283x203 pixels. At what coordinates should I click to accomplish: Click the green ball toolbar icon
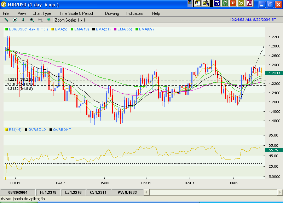tap(48, 20)
